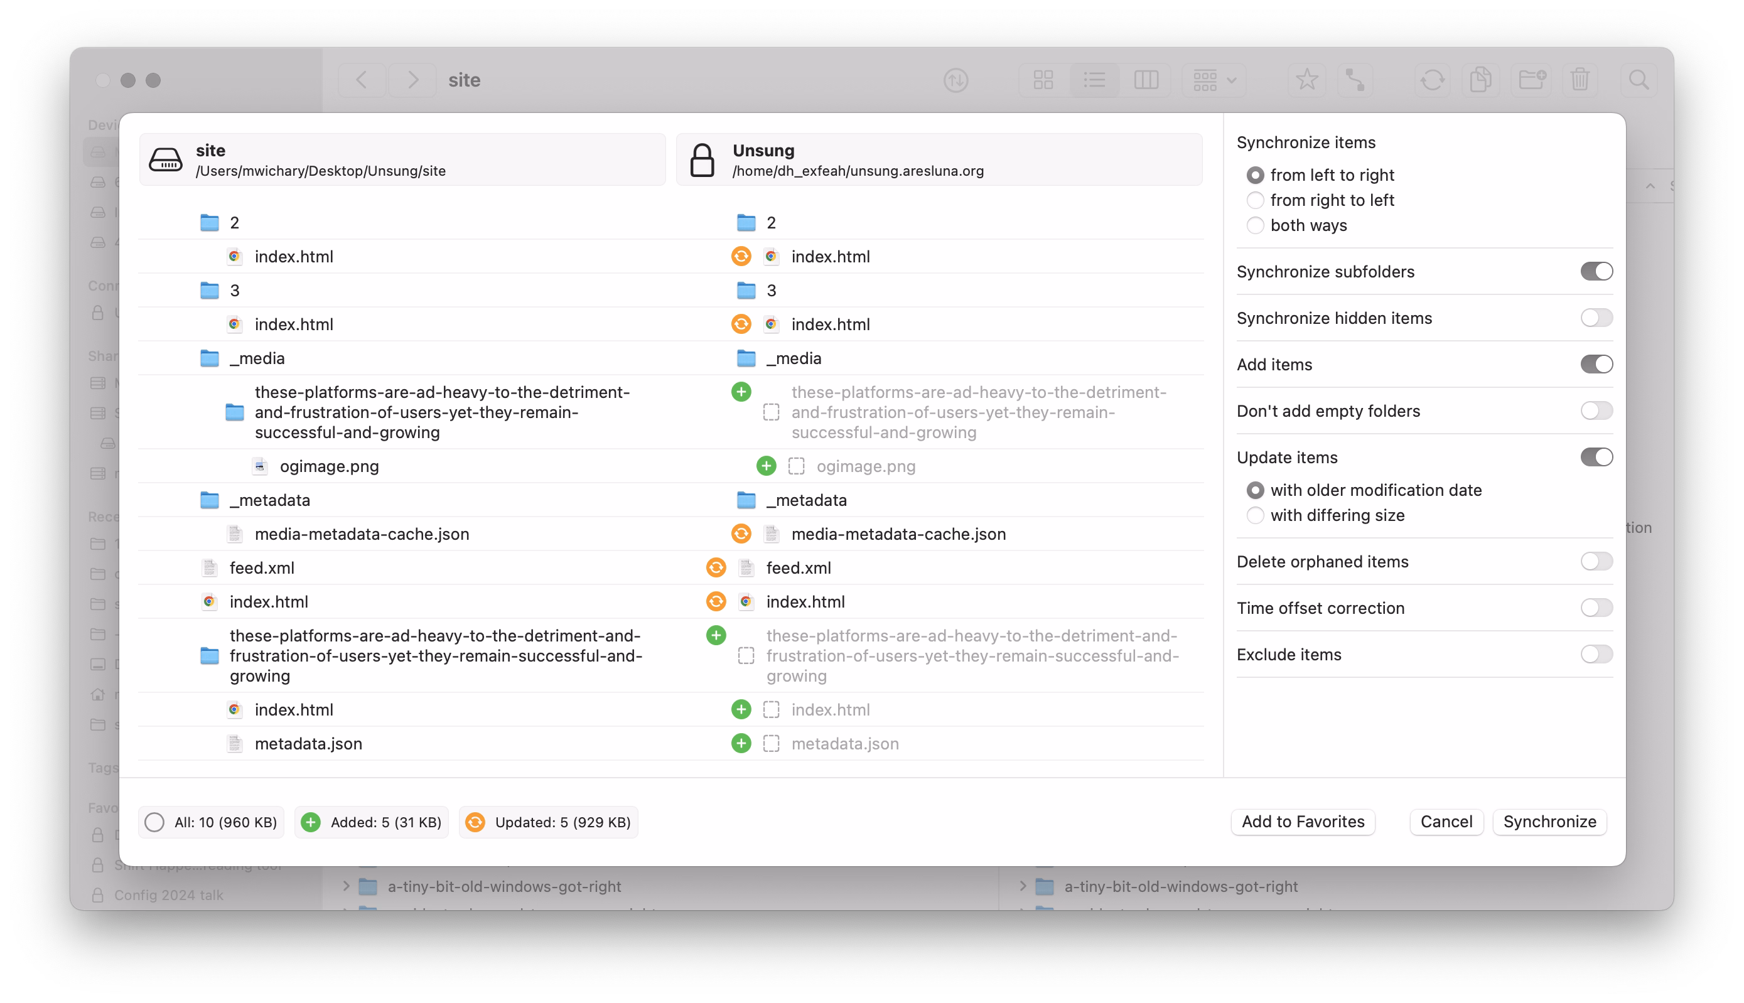Click the search magnifier icon

tap(1638, 80)
